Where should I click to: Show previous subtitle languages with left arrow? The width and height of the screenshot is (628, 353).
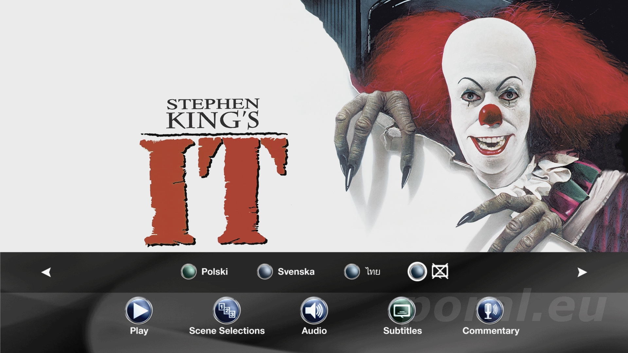pos(46,272)
